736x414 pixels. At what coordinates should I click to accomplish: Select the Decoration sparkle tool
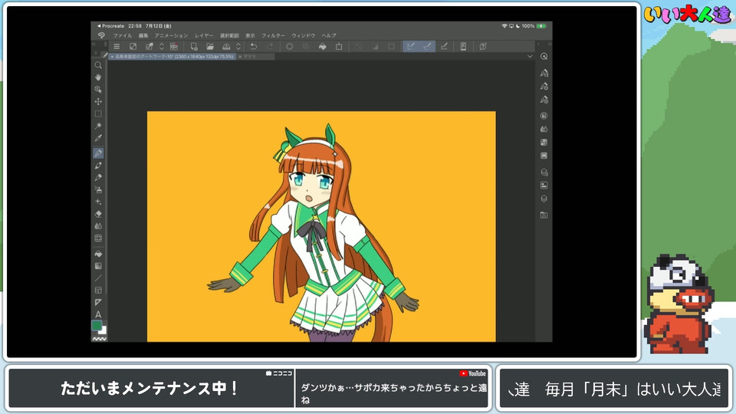pyautogui.click(x=98, y=202)
